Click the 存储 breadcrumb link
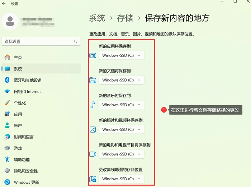 tap(125, 18)
